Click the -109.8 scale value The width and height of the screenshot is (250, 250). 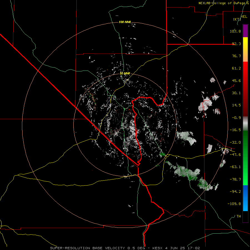pyautogui.click(x=234, y=204)
